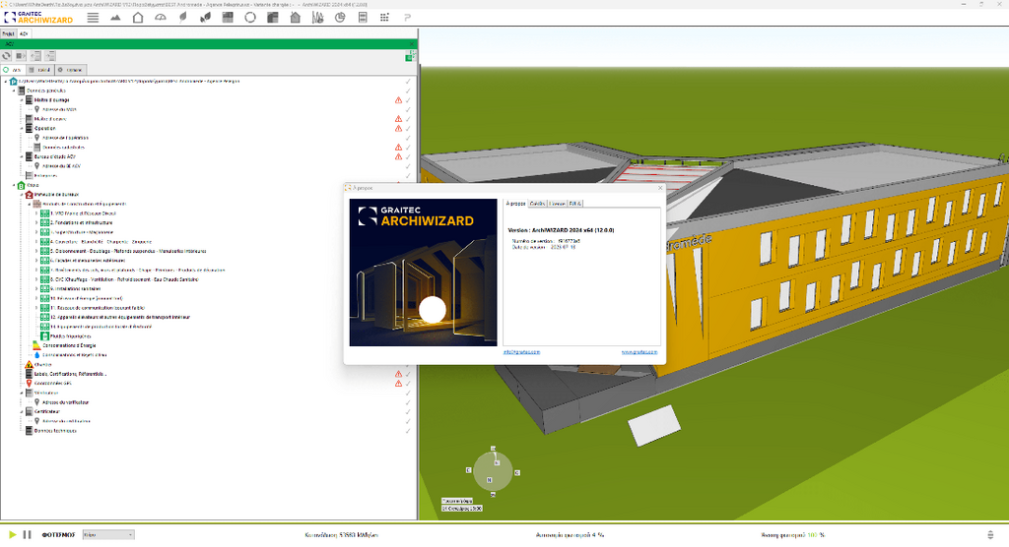Viewport: 1009px width, 547px height.
Task: Open the hamburger menu icon in top toolbar
Action: tap(93, 18)
